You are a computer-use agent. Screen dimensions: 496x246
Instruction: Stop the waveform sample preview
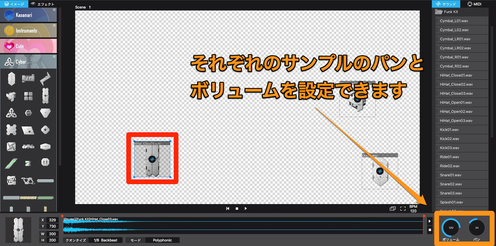click(430, 230)
